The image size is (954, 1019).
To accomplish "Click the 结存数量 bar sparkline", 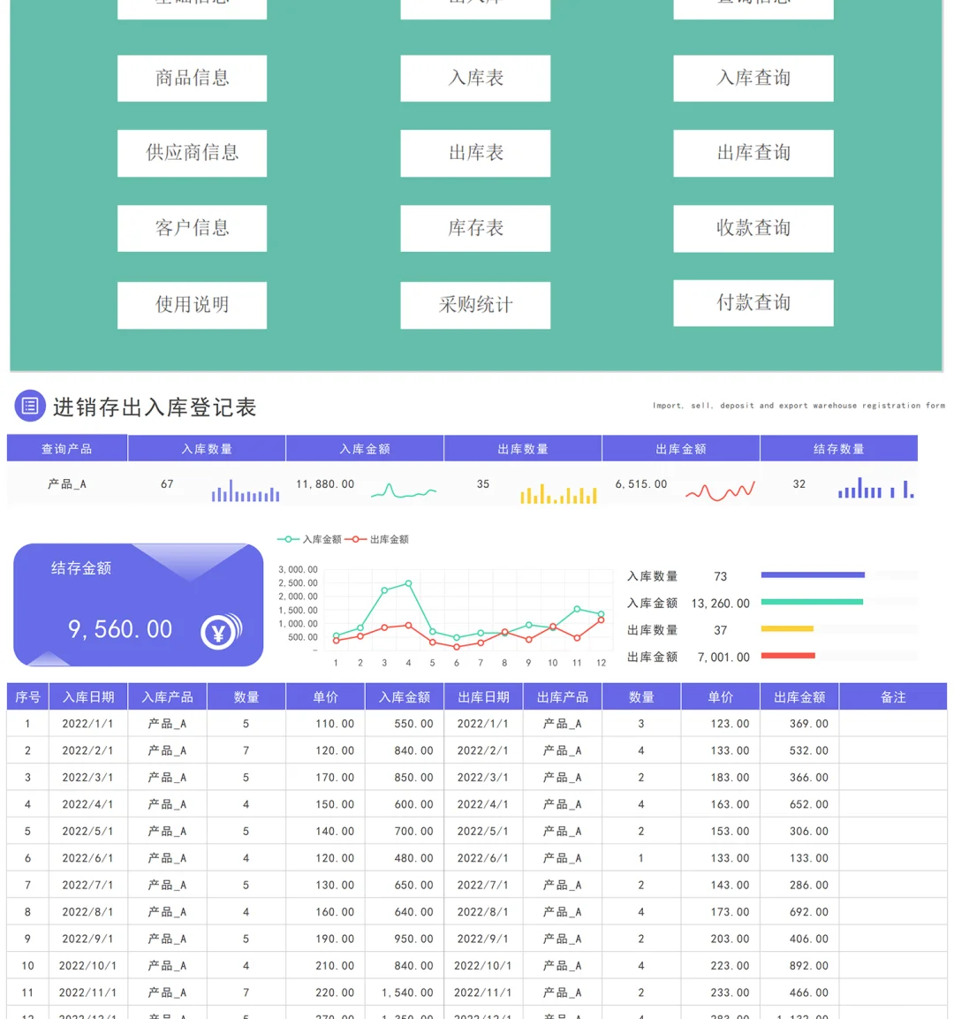I will click(x=876, y=488).
